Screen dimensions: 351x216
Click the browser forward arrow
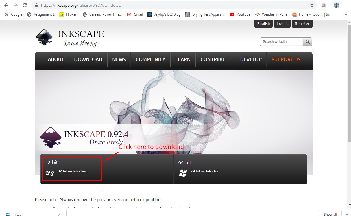tap(16, 5)
